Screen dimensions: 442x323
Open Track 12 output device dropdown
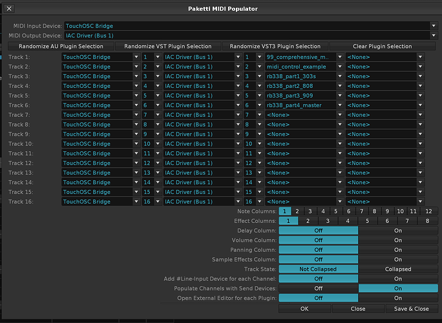[203, 163]
